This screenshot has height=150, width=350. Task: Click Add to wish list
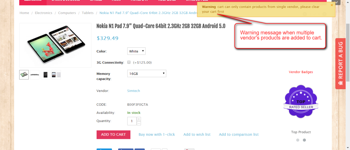pyautogui.click(x=197, y=134)
